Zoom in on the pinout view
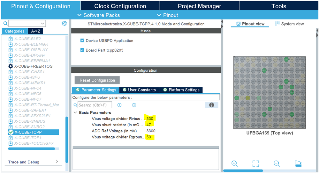The width and height of the screenshot is (319, 173). 234,163
